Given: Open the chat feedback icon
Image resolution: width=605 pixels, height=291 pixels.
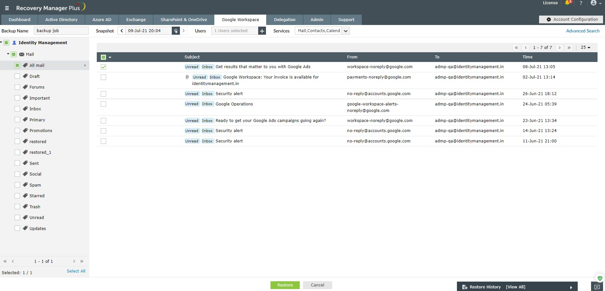Looking at the screenshot, I should coord(597,287).
